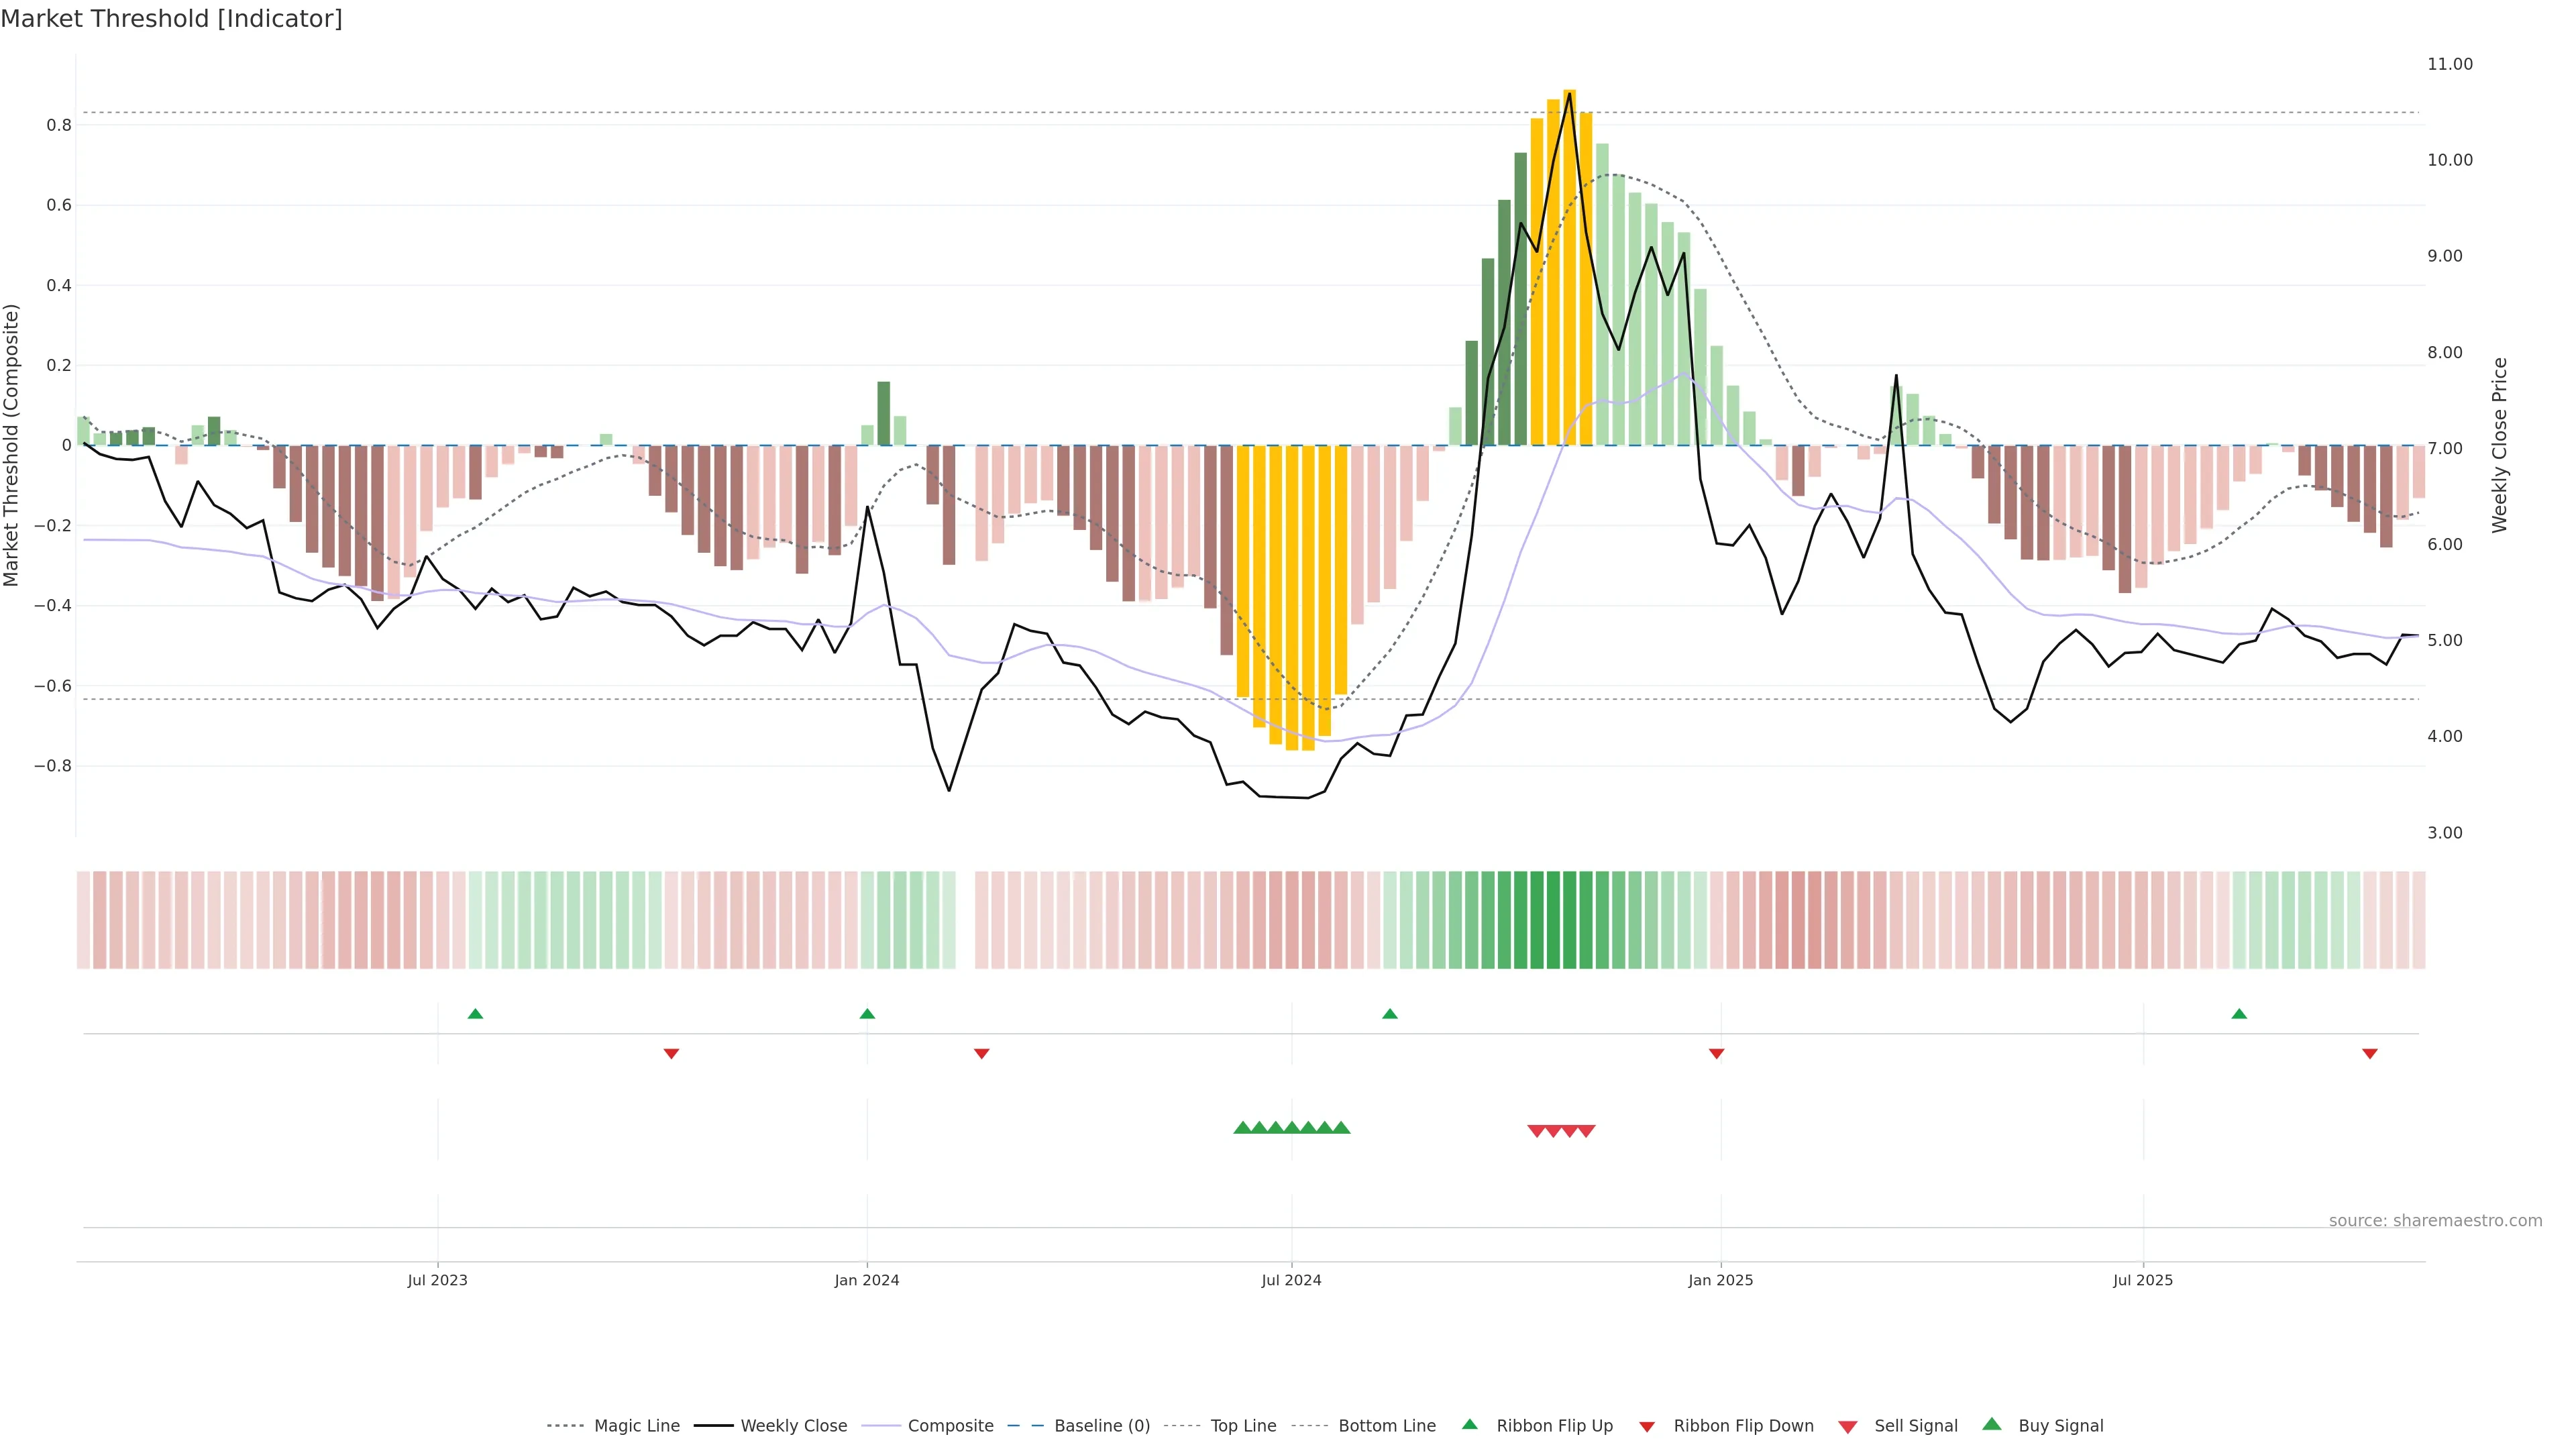Select the last Ribbon Flip Down marker, late 2025
Screen dimensions: 2576x1449
coord(2369,1053)
